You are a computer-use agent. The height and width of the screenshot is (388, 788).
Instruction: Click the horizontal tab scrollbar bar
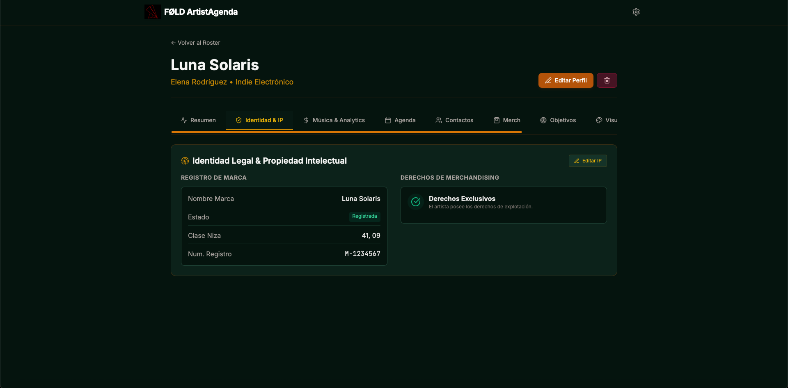click(346, 132)
